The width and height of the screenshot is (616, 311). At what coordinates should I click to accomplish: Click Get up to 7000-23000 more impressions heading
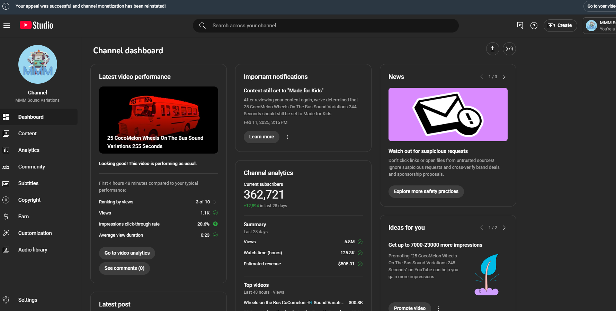coord(435,245)
